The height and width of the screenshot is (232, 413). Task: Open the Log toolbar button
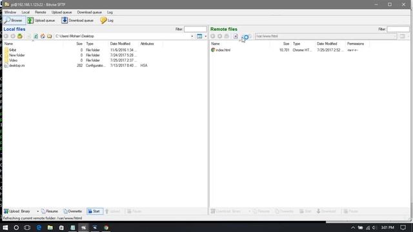106,20
